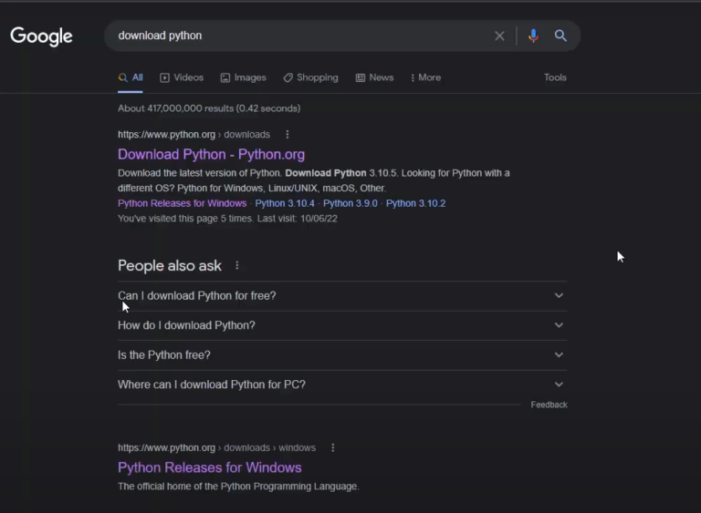Open the Python 3.10.4 sitelink
Viewport: 701px width, 513px height.
pyautogui.click(x=285, y=203)
